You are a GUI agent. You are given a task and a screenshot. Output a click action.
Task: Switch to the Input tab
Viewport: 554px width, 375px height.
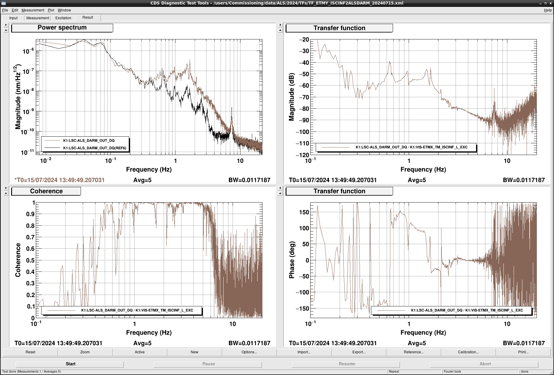[14, 18]
